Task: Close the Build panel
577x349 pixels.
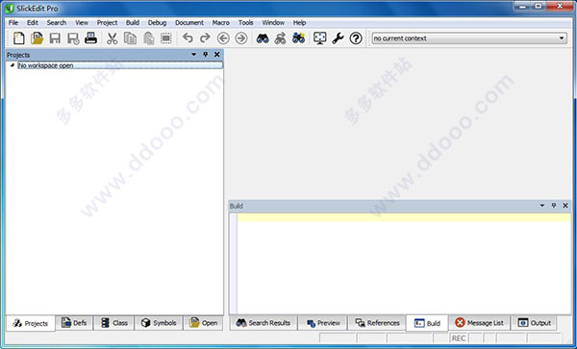Action: point(565,206)
